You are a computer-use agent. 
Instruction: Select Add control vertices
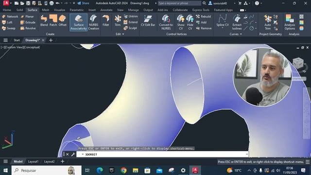201,22
